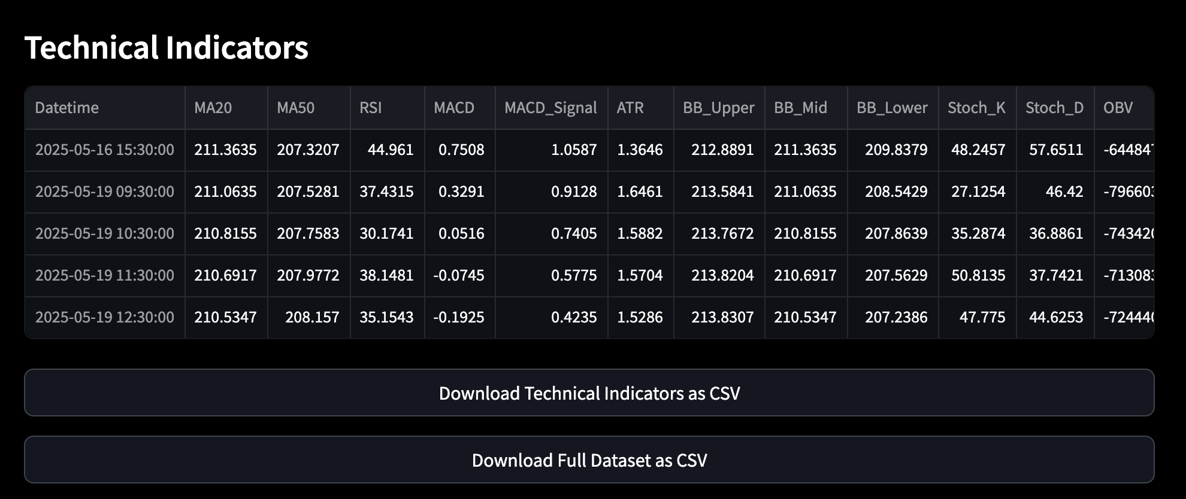Click RSI cell 30.1741
This screenshot has height=499, width=1186.
tap(388, 233)
